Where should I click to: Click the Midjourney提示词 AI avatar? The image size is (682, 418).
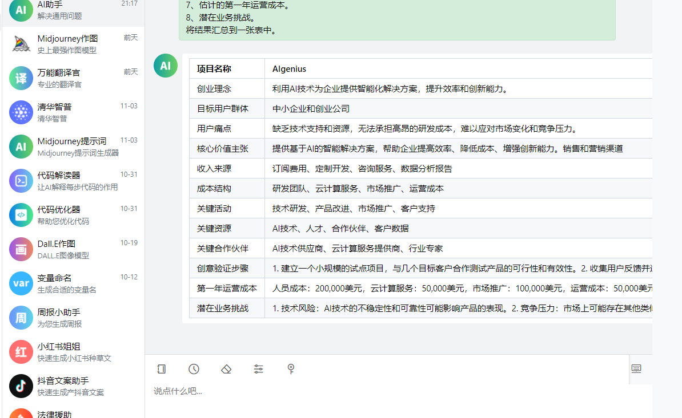click(21, 147)
